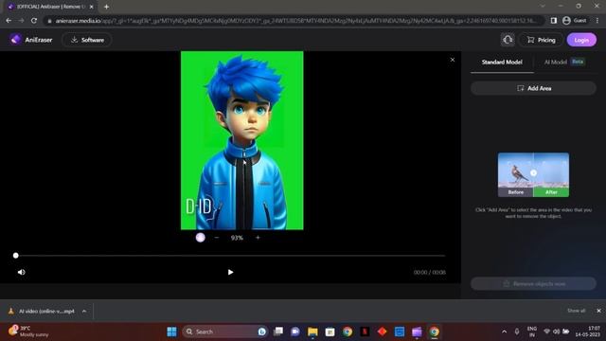Screen dimensions: 606x341
Task: Reload the page
Action: click(34, 21)
